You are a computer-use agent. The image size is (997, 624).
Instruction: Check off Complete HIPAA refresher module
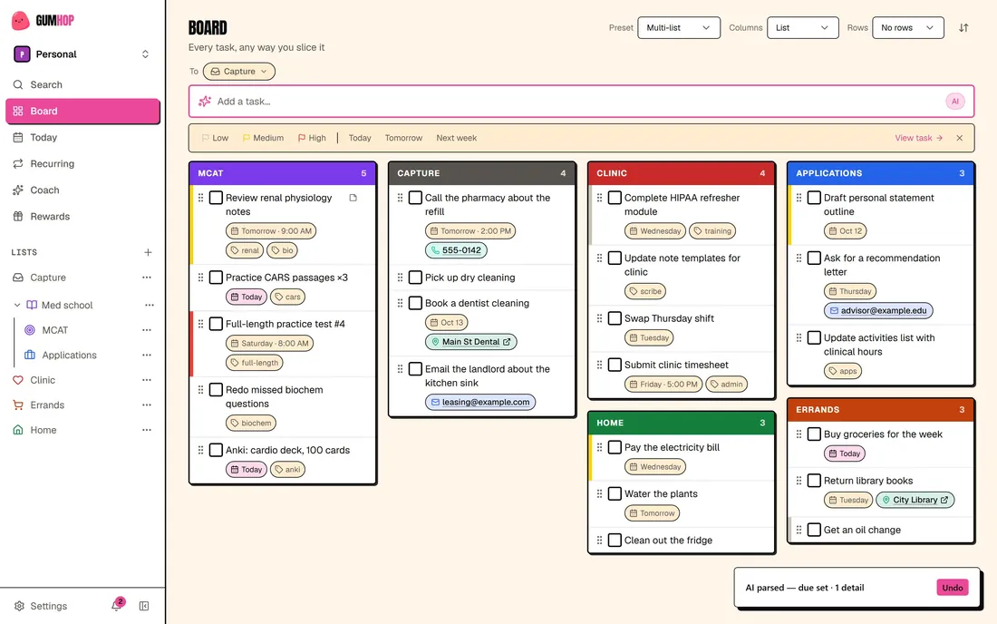coord(615,198)
